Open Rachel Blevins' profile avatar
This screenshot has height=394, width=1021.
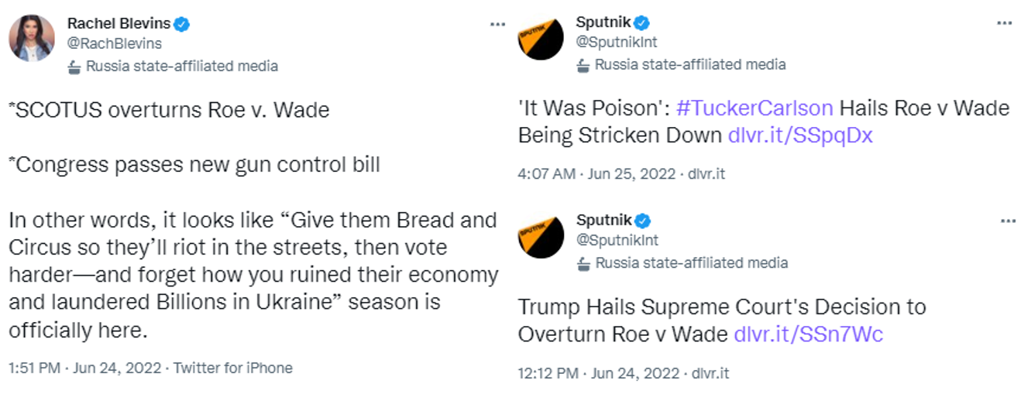coord(32,39)
